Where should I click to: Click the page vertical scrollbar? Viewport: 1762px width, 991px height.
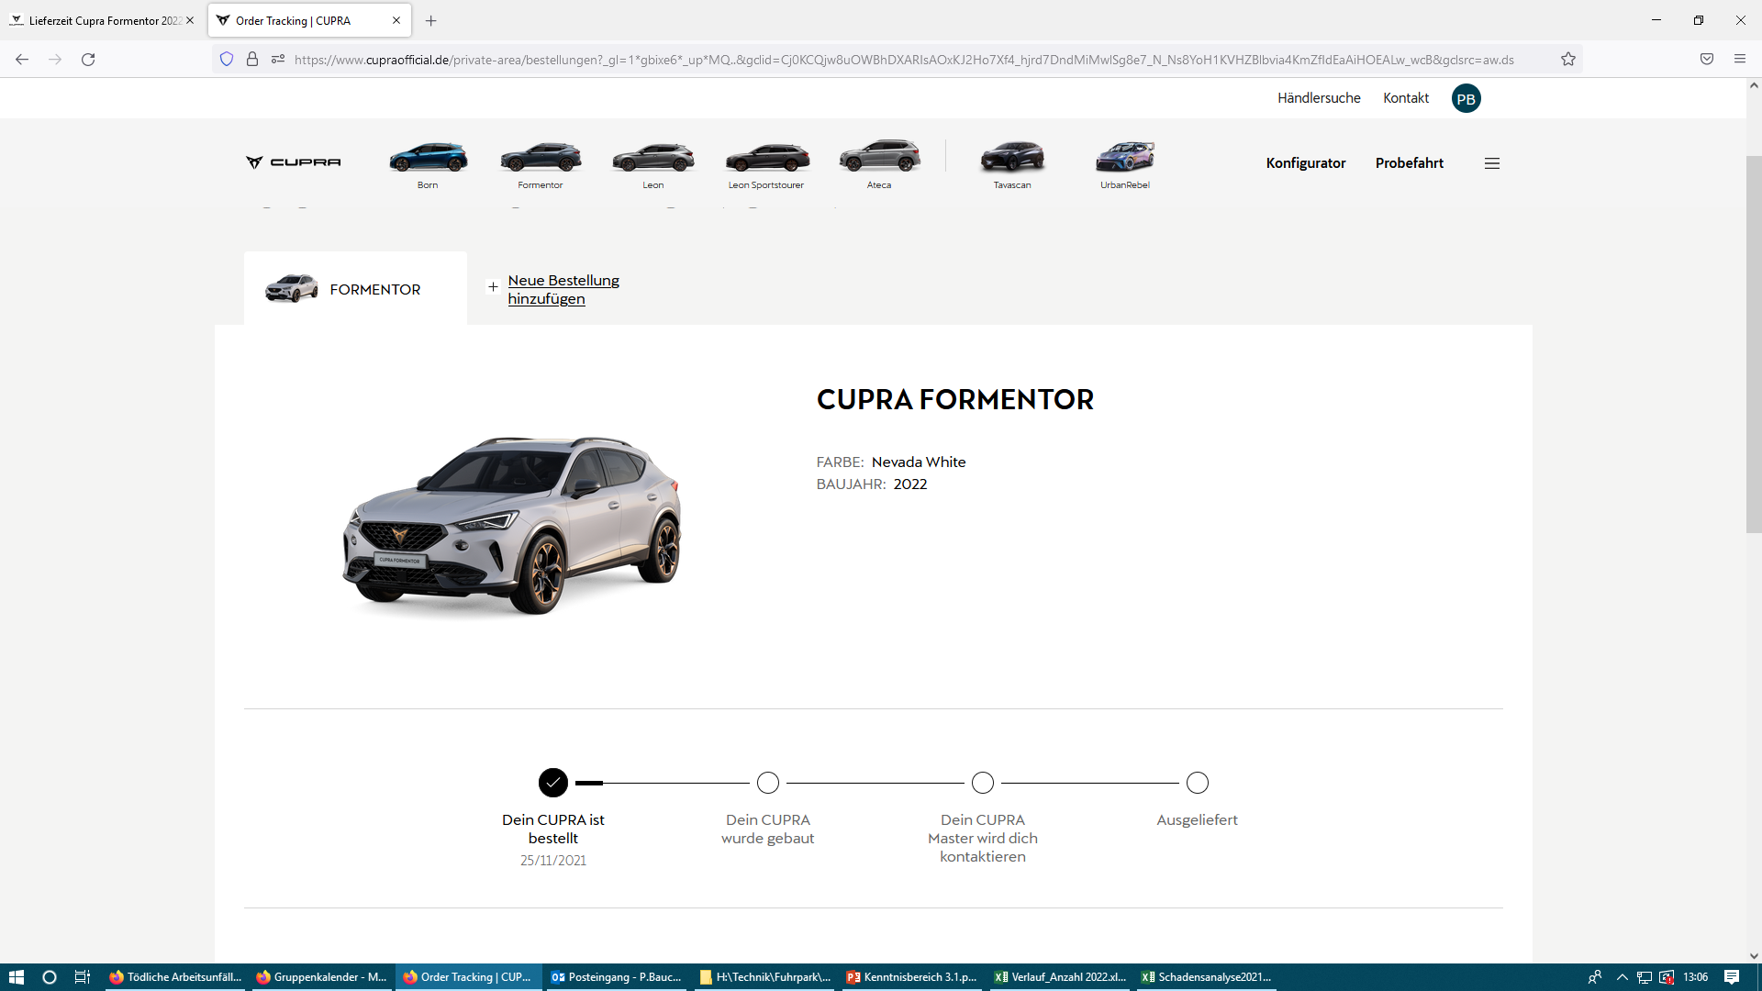(1754, 344)
